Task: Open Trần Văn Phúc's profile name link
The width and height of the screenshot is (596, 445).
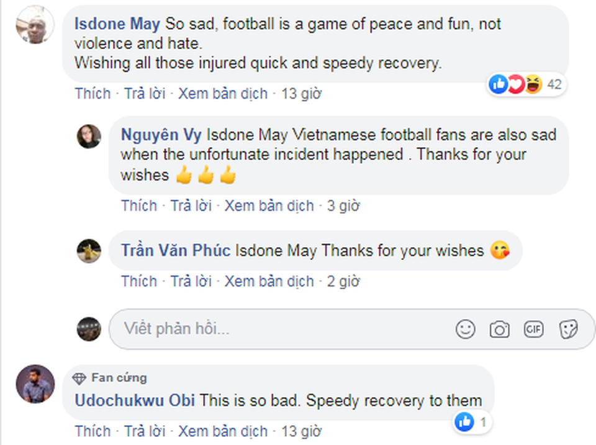Action: 176,251
